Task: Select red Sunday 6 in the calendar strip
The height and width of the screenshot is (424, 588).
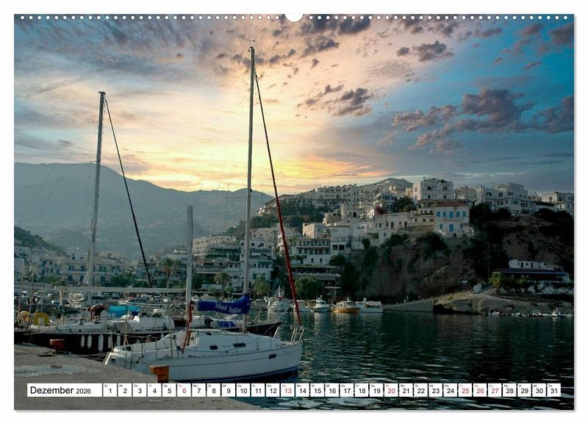Action: point(184,390)
